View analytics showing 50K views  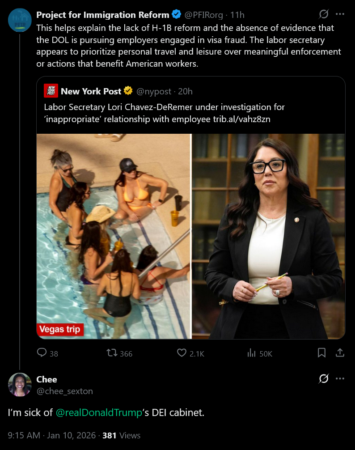click(251, 353)
